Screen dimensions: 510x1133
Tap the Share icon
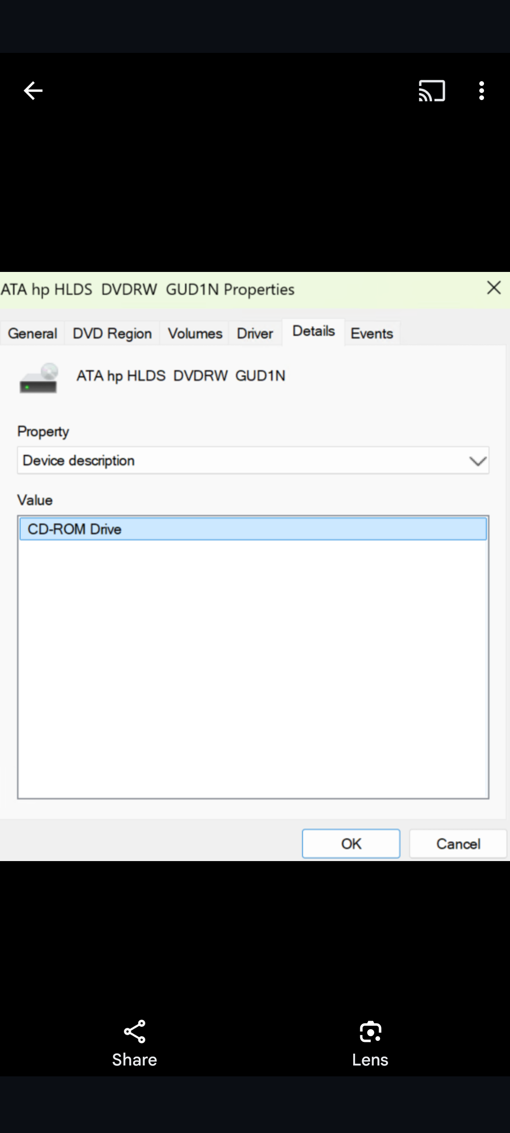(x=135, y=1032)
